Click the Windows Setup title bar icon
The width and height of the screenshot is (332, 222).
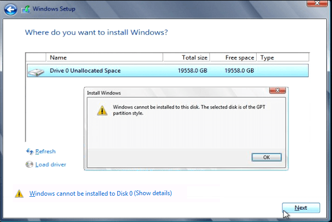click(x=25, y=9)
